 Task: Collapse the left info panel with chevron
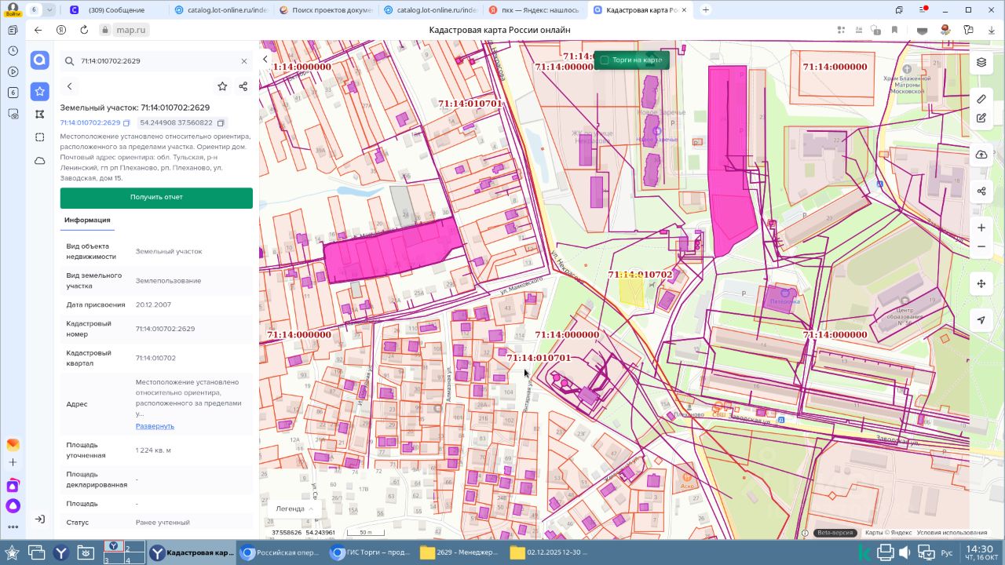tap(265, 60)
